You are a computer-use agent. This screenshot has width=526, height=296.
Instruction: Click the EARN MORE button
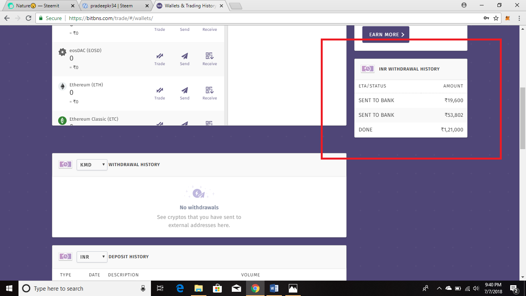[386, 34]
